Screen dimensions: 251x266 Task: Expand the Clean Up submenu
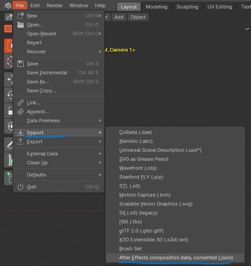click(59, 163)
